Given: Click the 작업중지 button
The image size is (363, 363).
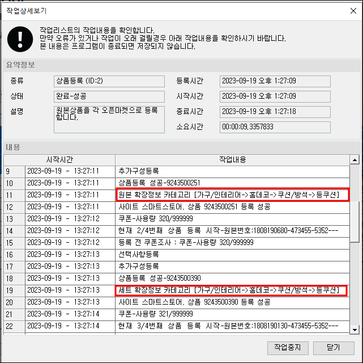Looking at the screenshot, I should (x=288, y=348).
